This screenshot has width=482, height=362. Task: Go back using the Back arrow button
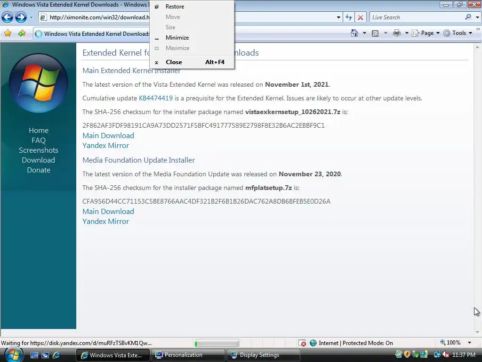(x=8, y=17)
